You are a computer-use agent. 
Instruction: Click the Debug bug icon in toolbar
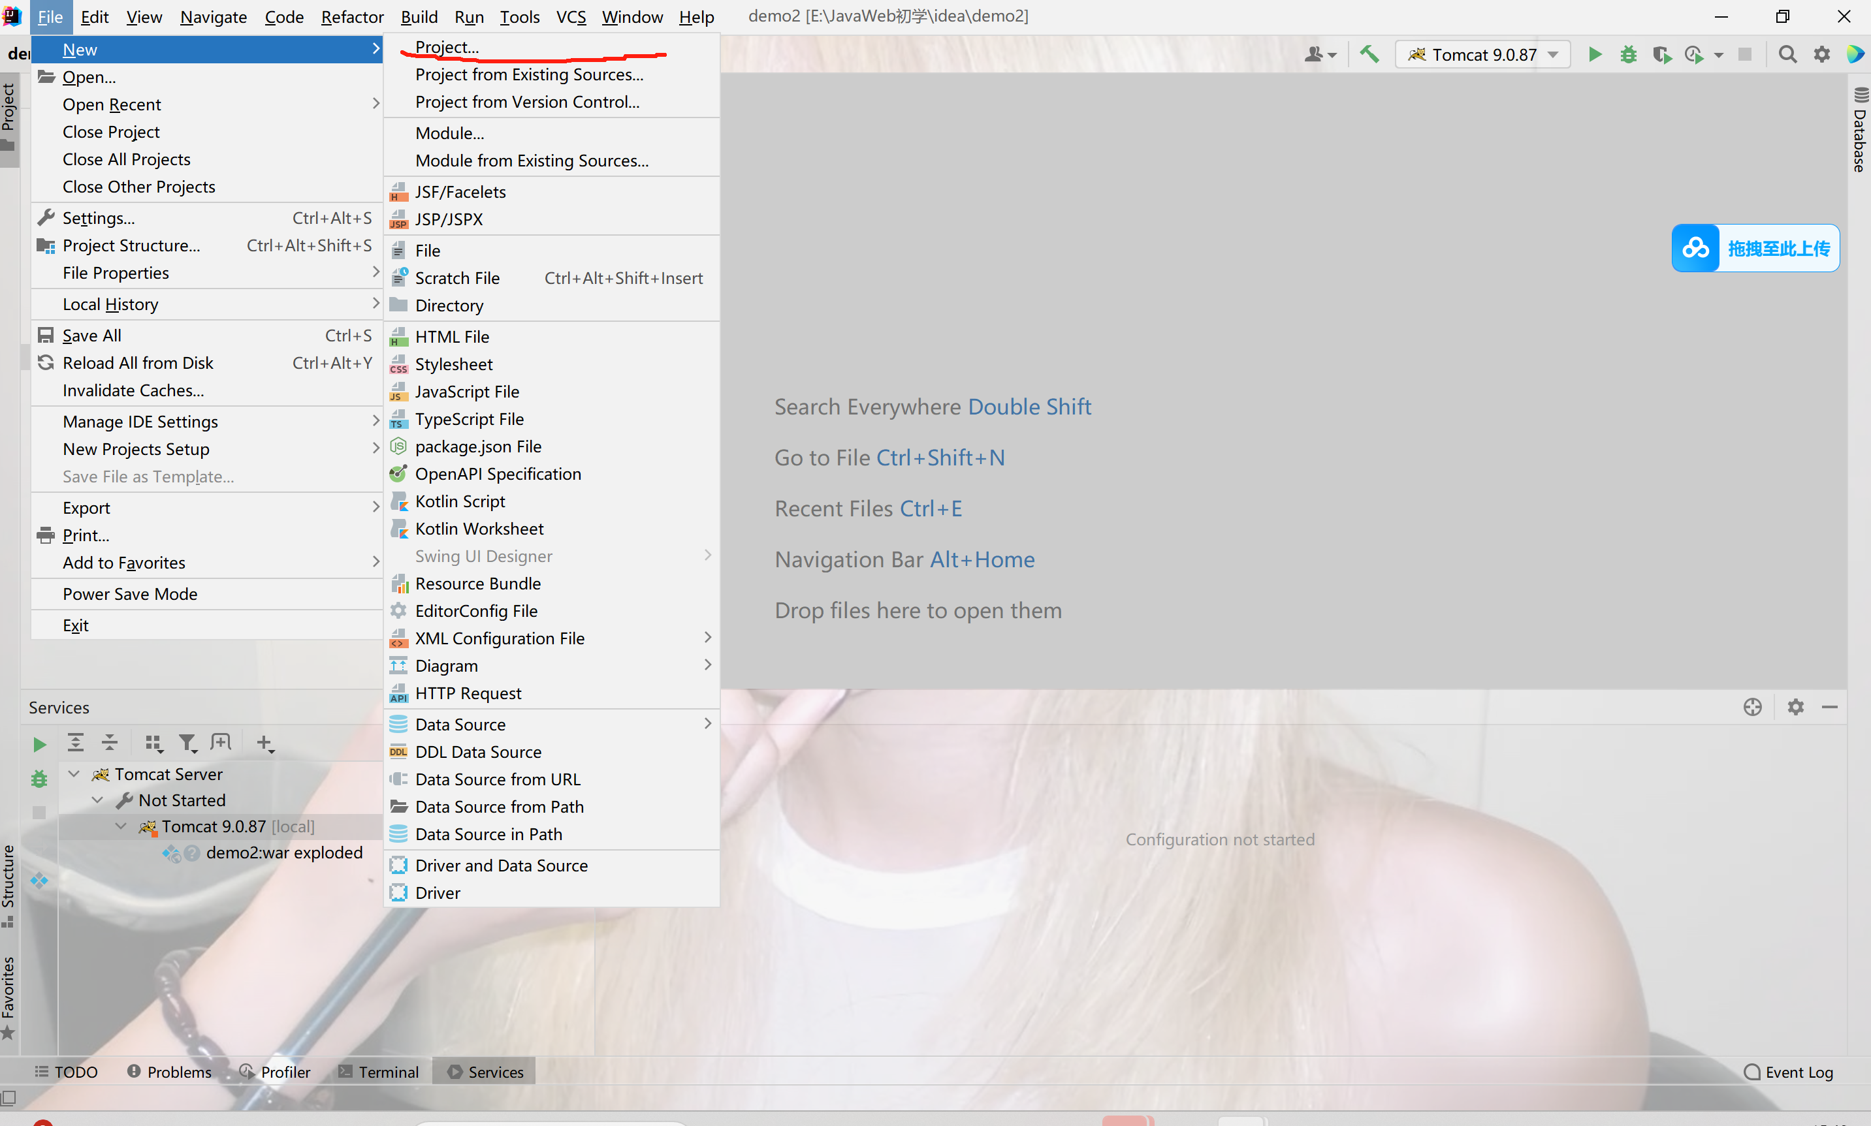[x=1628, y=54]
